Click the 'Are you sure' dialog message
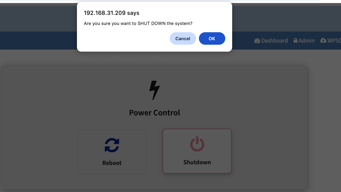The width and height of the screenshot is (341, 192). (x=138, y=23)
